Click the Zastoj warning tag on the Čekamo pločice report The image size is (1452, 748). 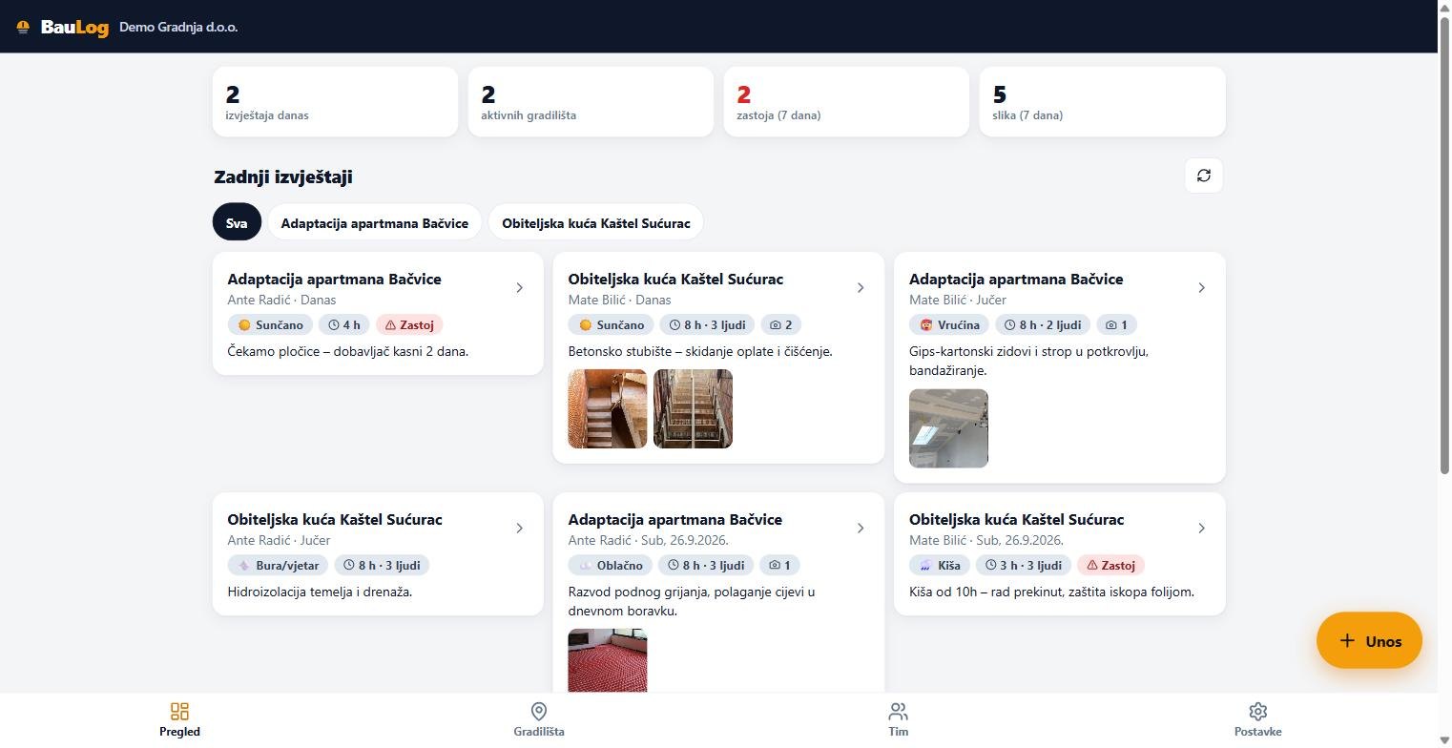point(409,324)
